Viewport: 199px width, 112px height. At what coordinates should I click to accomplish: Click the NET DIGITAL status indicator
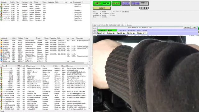coord(102,3)
